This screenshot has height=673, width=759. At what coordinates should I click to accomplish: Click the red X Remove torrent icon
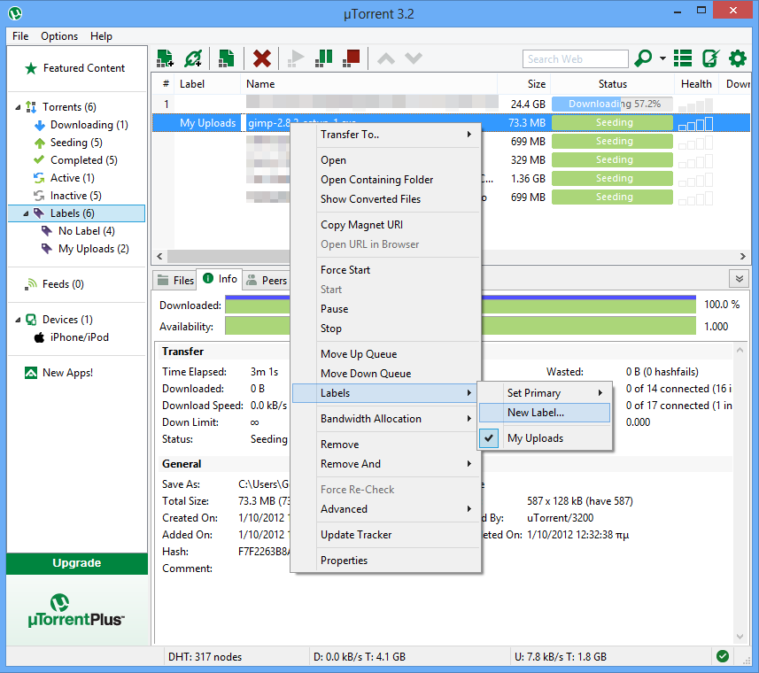click(262, 58)
